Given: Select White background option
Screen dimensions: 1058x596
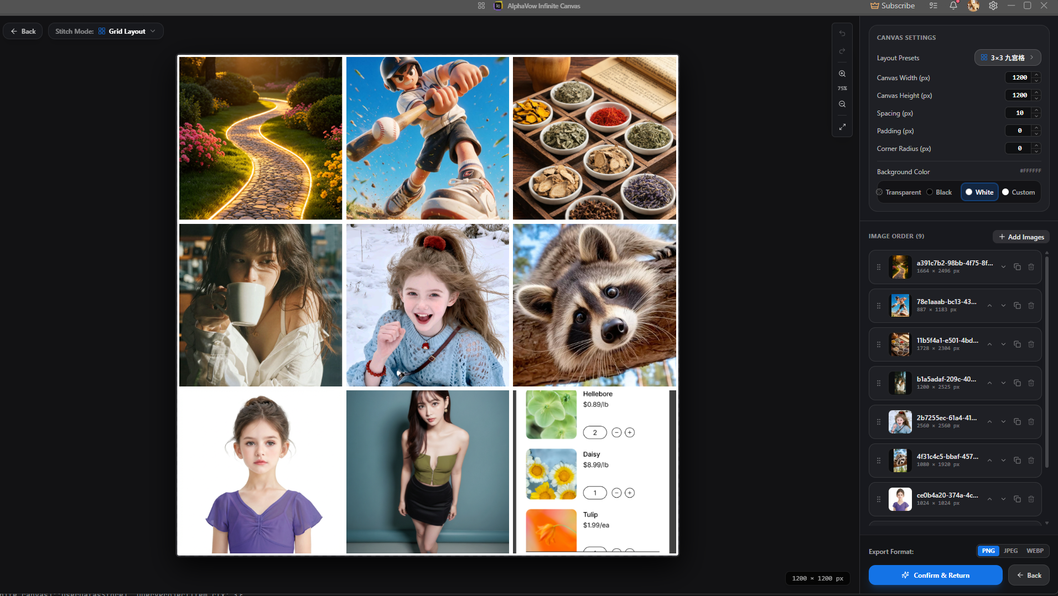Looking at the screenshot, I should click(x=979, y=192).
